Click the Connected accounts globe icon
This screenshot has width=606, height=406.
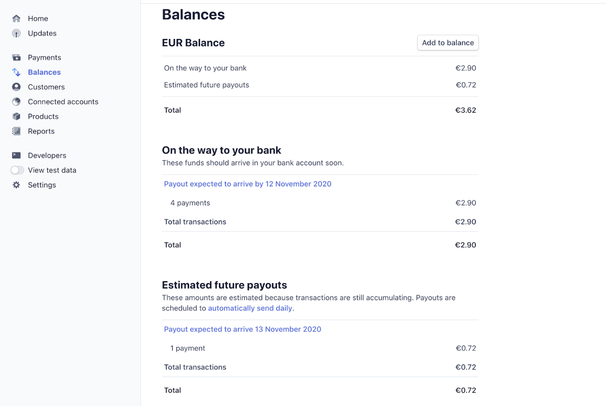click(16, 102)
